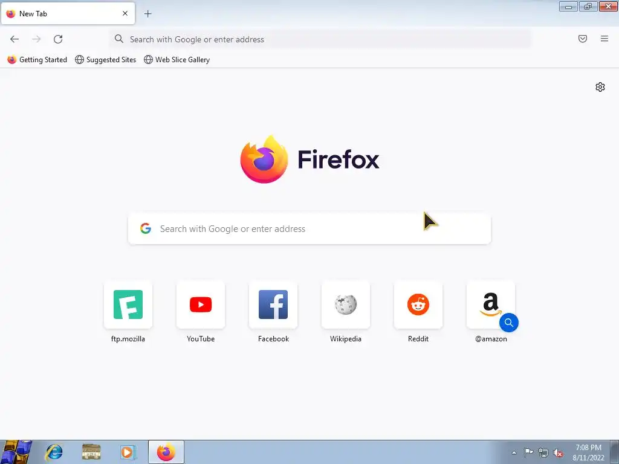
Task: Open Getting Started bookmark
Action: (37, 60)
